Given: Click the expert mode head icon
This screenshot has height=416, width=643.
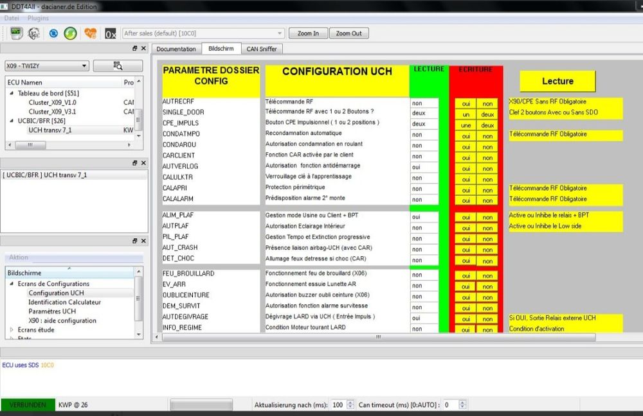Looking at the screenshot, I should pyautogui.click(x=34, y=33).
